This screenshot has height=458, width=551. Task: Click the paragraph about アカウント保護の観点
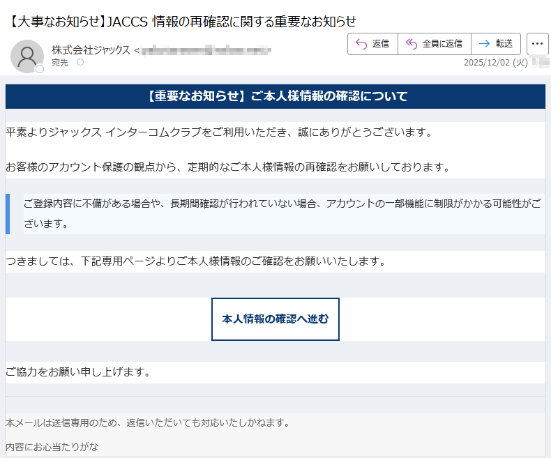(227, 167)
